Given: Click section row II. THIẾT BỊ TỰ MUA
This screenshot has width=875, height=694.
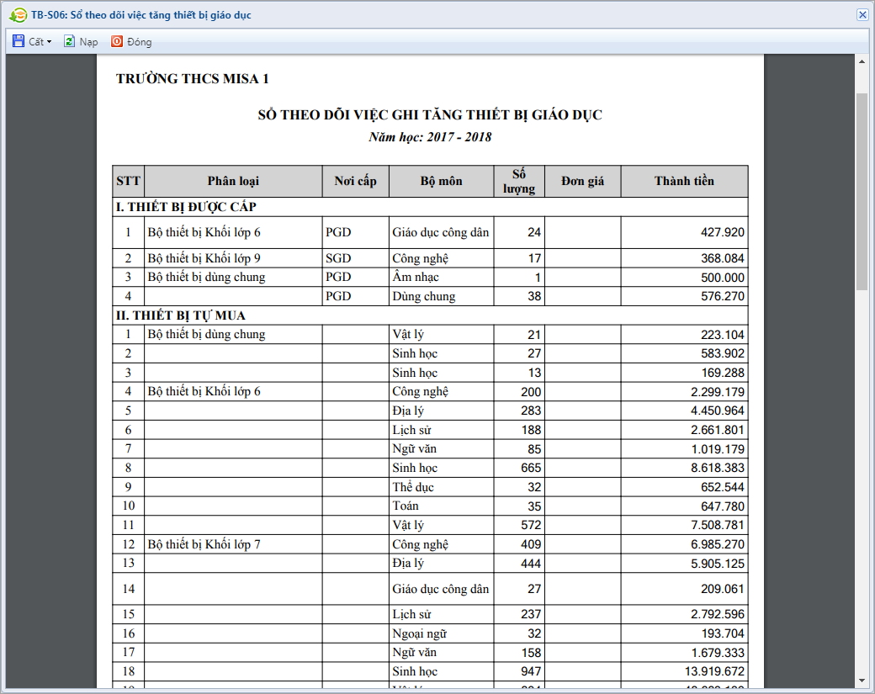Looking at the screenshot, I should 430,315.
